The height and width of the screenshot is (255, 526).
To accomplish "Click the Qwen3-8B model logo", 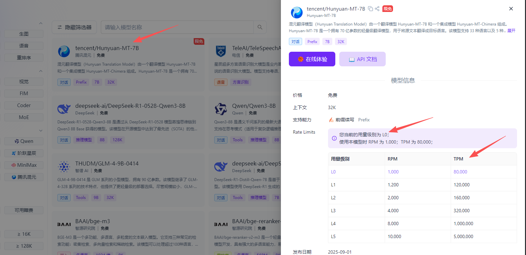I will pyautogui.click(x=221, y=109).
